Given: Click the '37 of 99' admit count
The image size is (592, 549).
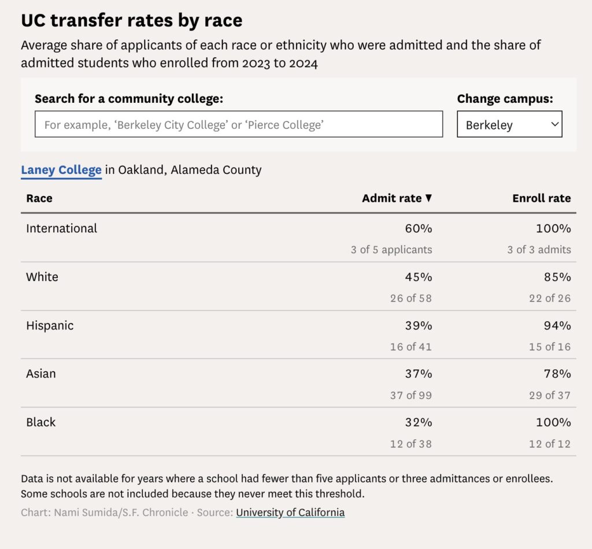Looking at the screenshot, I should coord(411,395).
